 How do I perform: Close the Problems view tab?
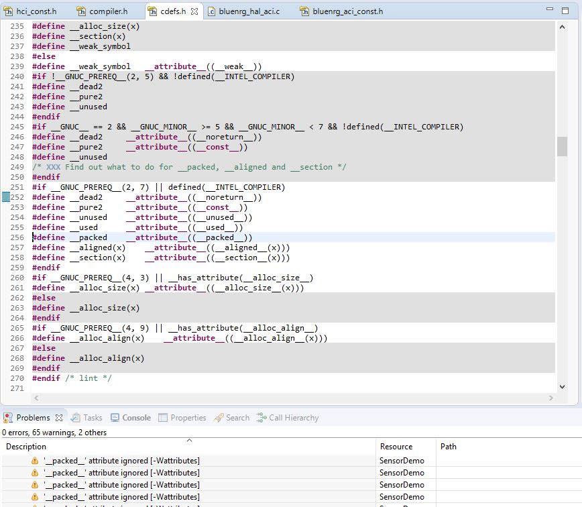pos(59,418)
